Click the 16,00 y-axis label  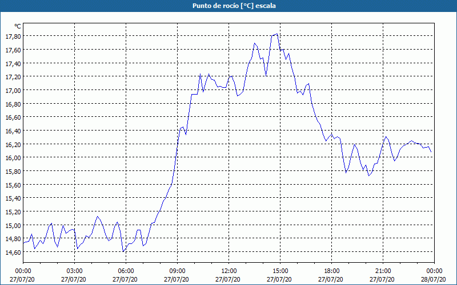point(13,158)
